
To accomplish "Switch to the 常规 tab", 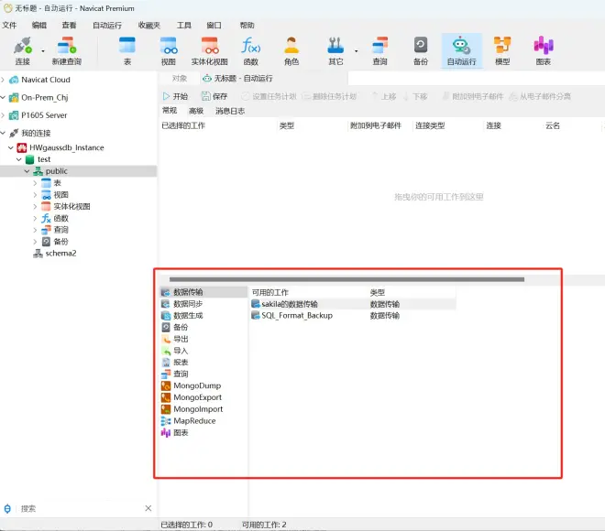I will (x=170, y=111).
